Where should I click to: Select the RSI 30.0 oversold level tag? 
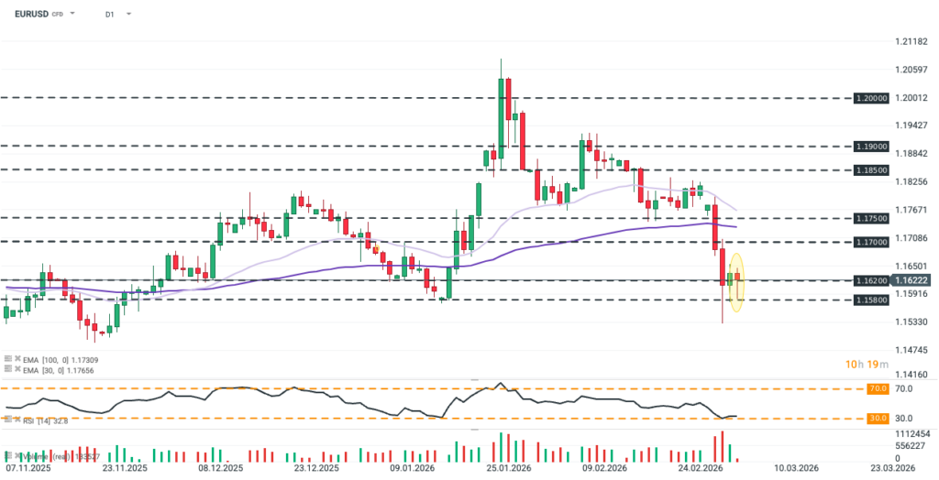[x=878, y=418]
